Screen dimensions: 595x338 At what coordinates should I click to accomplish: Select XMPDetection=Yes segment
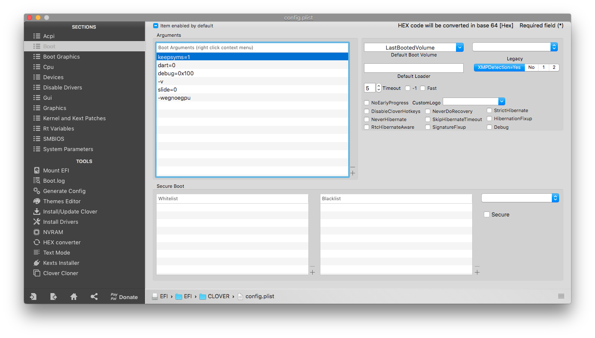tap(499, 67)
